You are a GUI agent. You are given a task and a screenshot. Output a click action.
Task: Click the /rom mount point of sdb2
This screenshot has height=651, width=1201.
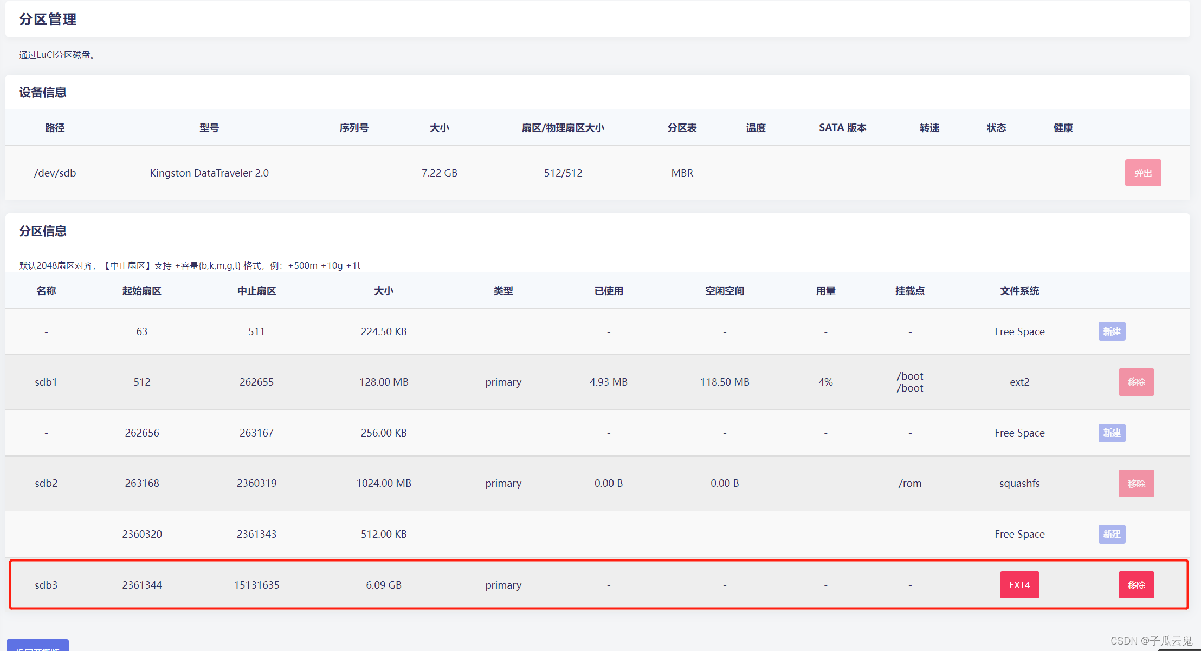(909, 483)
